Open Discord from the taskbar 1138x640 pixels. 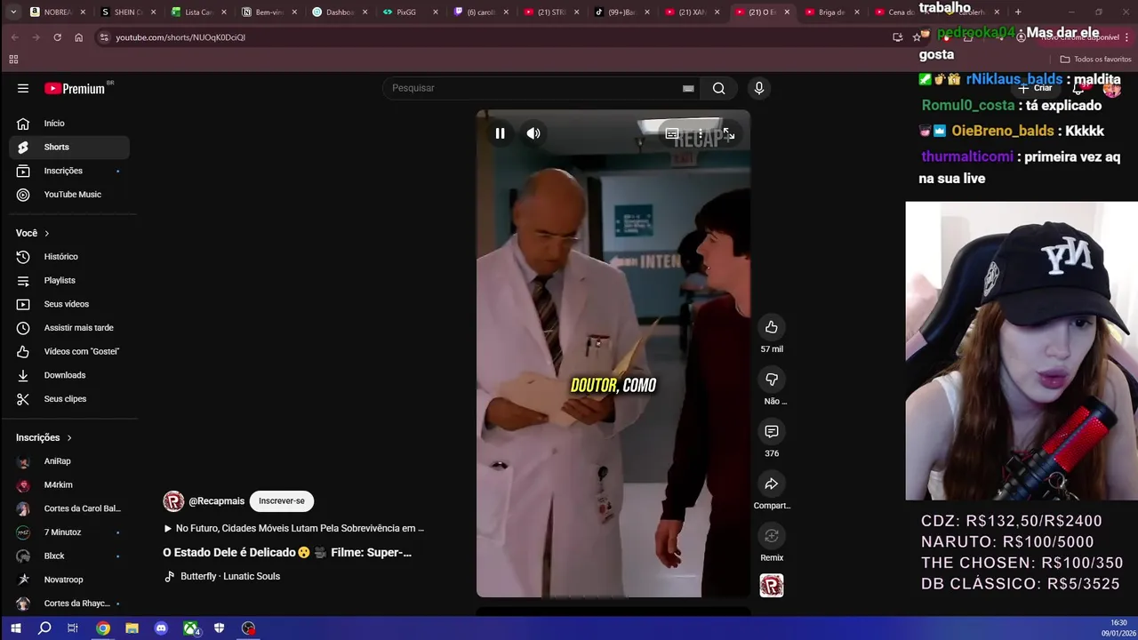coord(161,628)
